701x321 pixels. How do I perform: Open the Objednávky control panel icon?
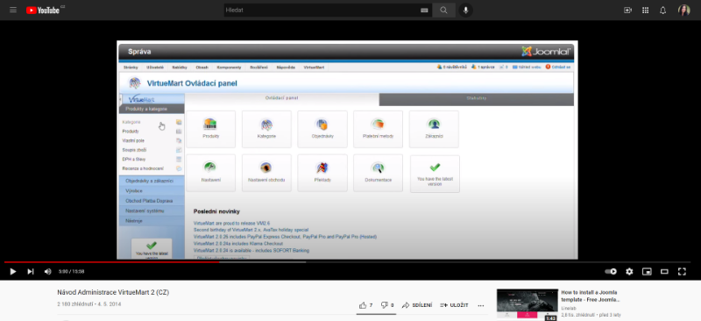click(322, 129)
